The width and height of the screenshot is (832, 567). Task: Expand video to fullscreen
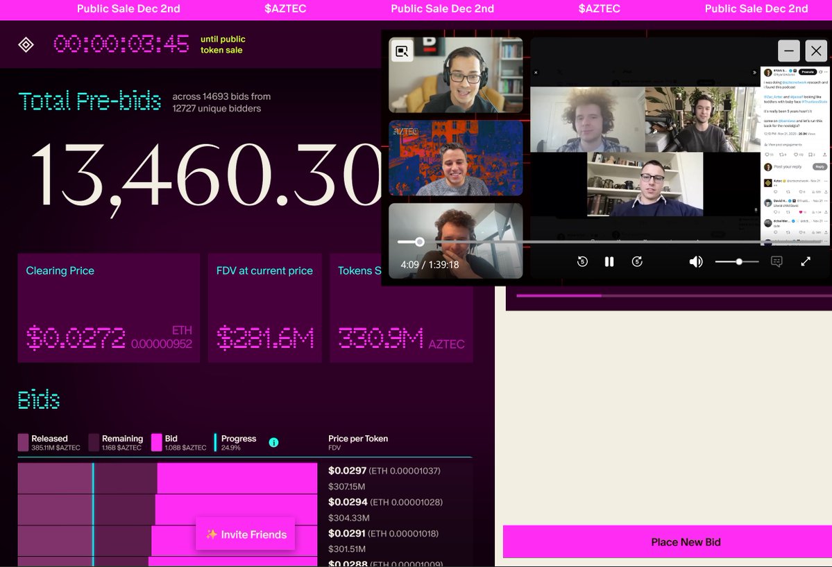(806, 261)
